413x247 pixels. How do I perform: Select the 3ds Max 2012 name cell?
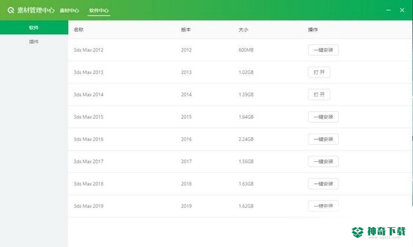89,50
